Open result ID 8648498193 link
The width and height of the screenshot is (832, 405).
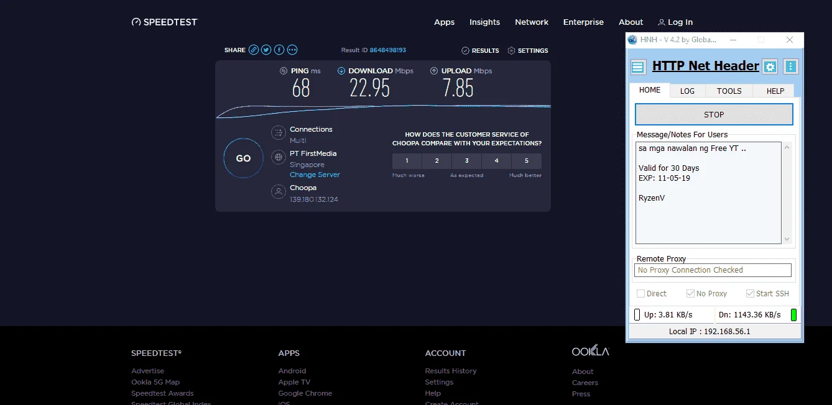click(387, 50)
